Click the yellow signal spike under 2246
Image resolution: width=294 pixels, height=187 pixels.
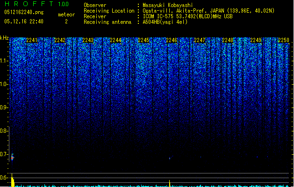170,183
